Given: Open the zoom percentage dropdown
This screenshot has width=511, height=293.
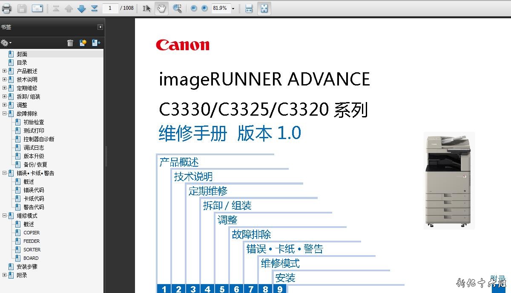Looking at the screenshot, I should [233, 9].
